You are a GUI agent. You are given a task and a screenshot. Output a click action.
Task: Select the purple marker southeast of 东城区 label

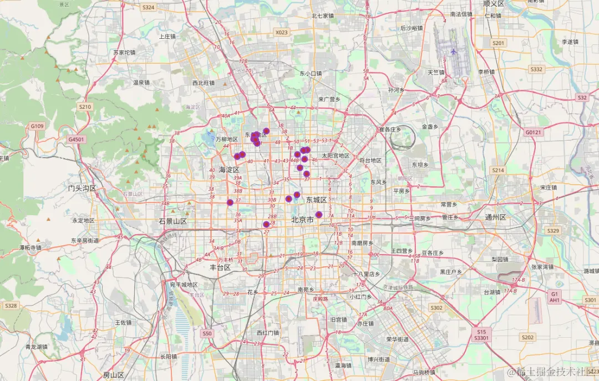click(318, 215)
